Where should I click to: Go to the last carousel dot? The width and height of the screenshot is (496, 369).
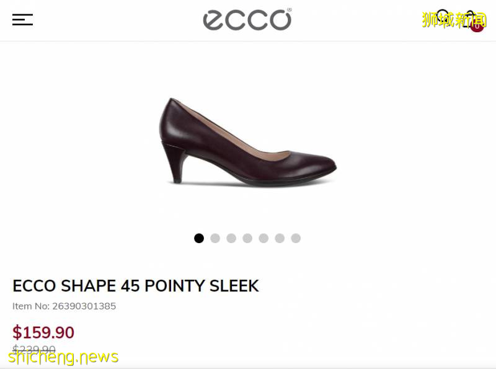[x=296, y=238]
